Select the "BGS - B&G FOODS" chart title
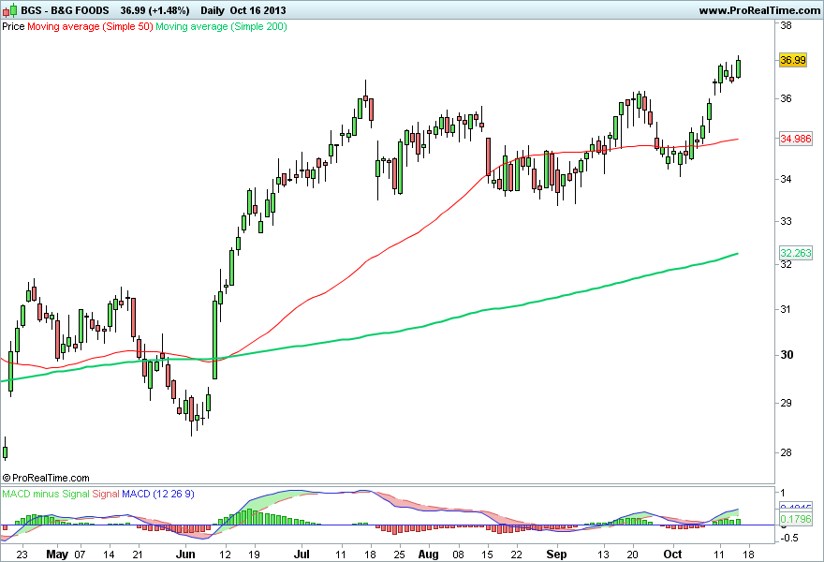824x562 pixels. [65, 10]
